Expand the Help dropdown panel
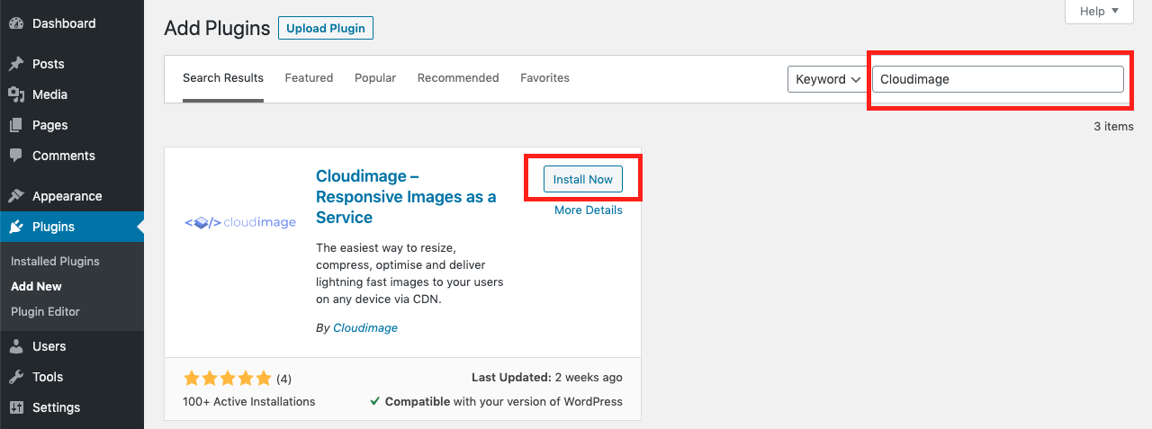 1099,11
